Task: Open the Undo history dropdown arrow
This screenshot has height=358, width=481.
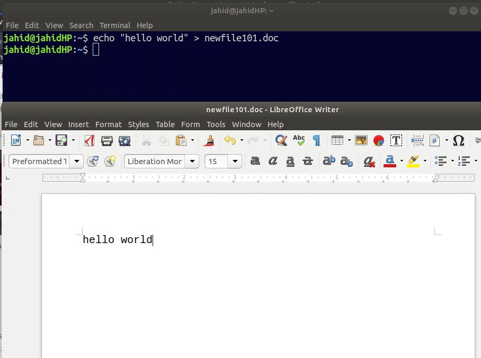Action: [x=242, y=140]
